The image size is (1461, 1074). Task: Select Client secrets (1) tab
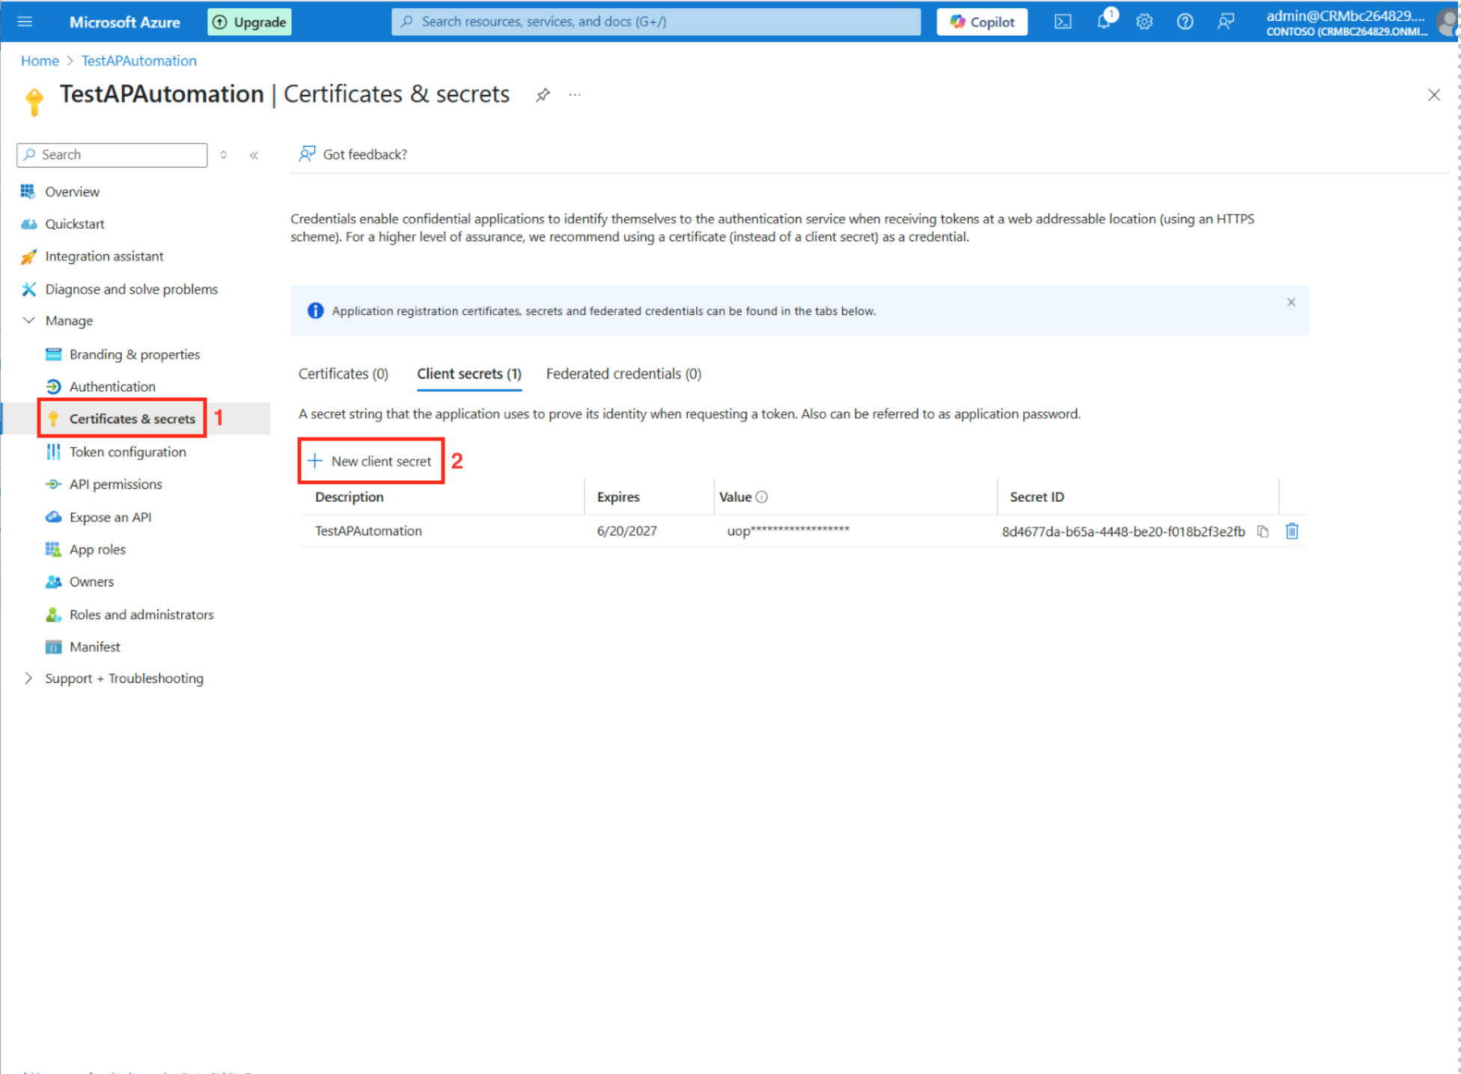469,373
